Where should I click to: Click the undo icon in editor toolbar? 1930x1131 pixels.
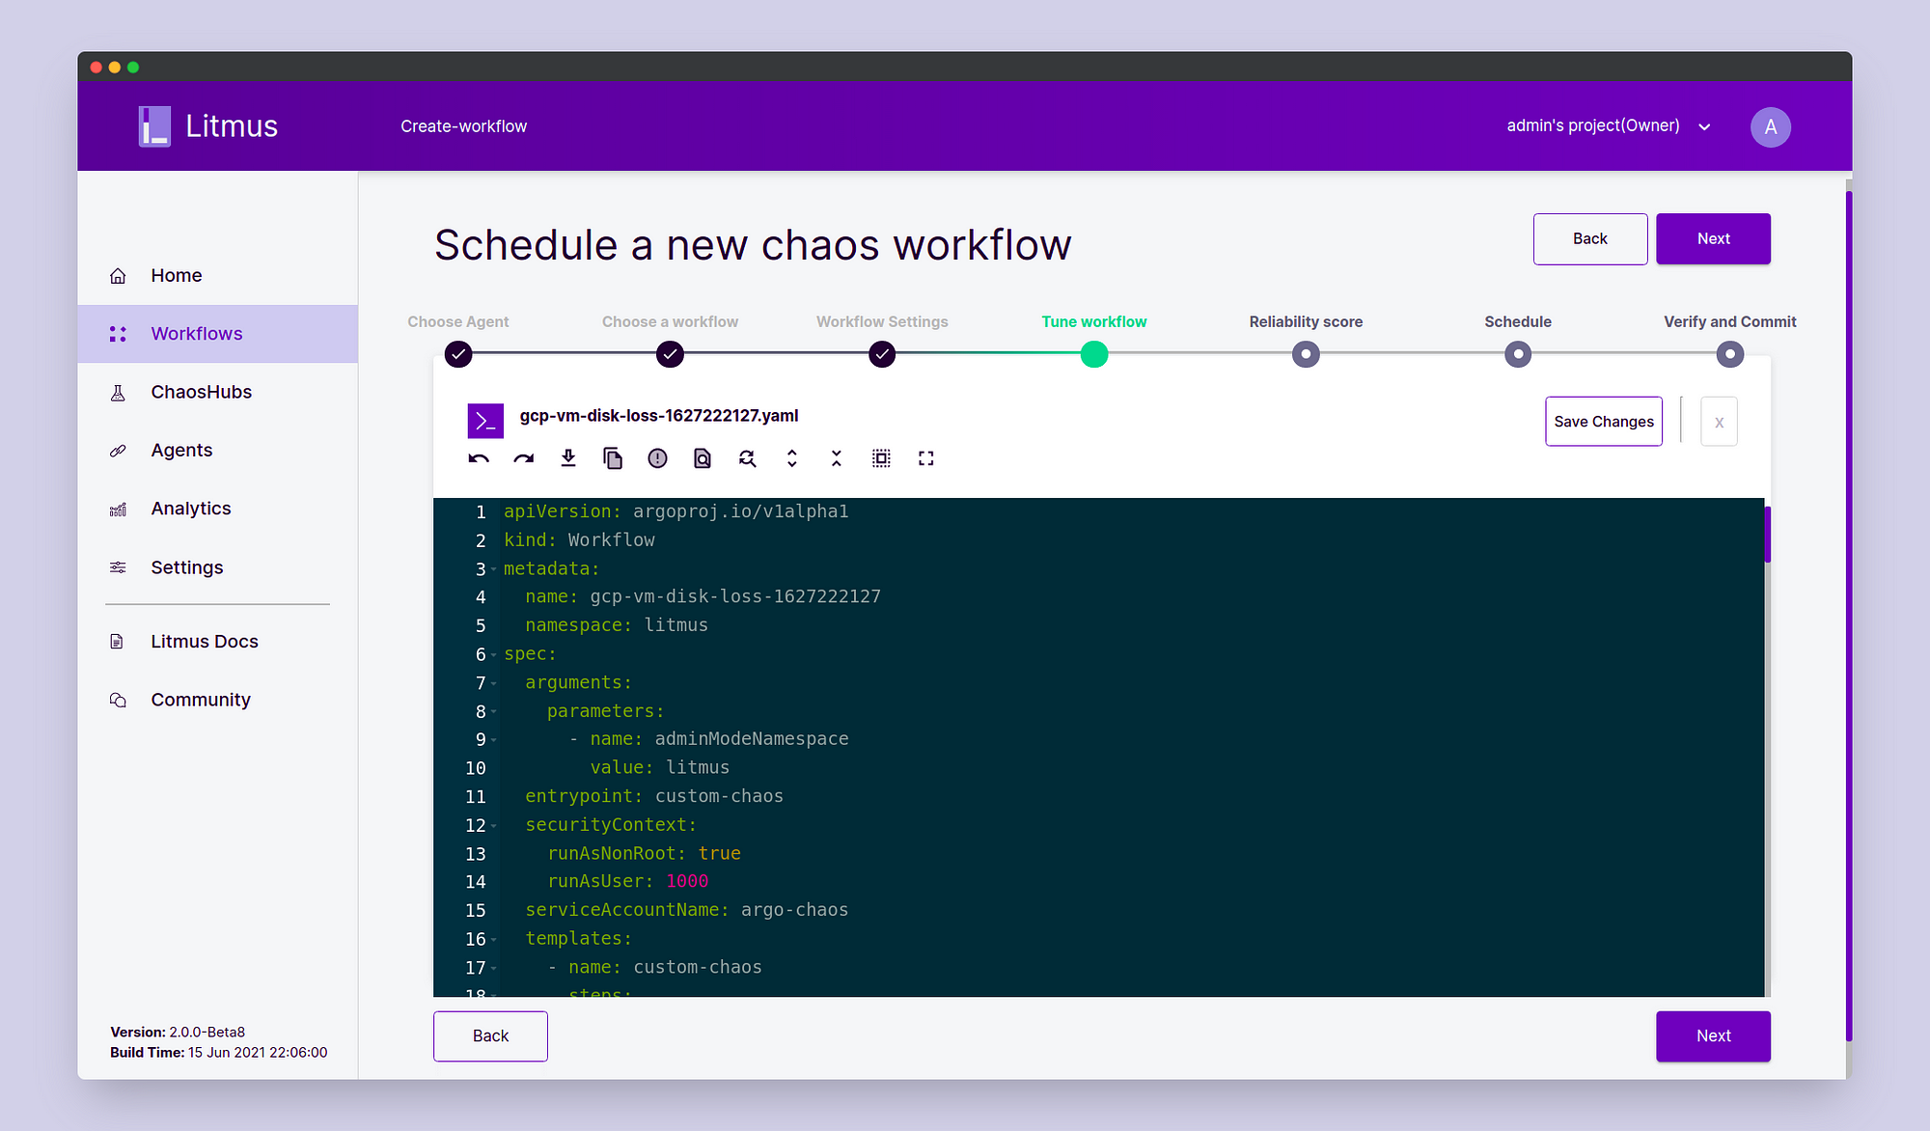pos(479,458)
